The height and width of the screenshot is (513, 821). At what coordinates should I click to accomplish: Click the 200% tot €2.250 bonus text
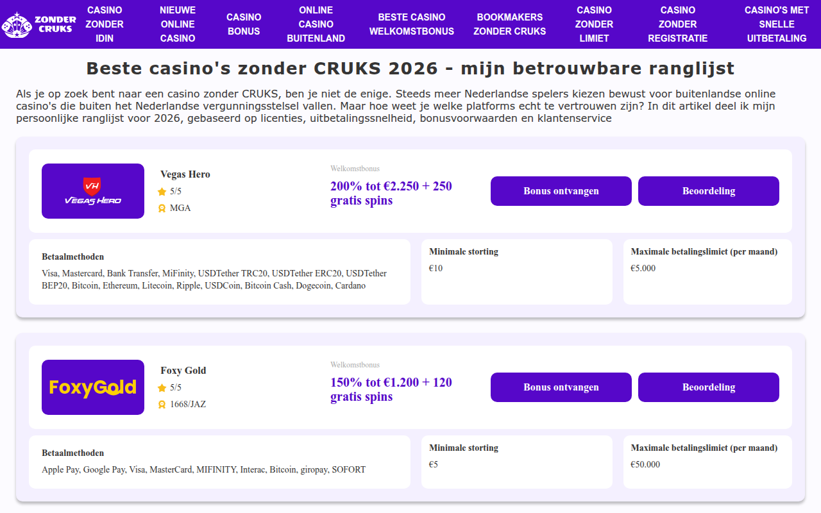tap(391, 194)
